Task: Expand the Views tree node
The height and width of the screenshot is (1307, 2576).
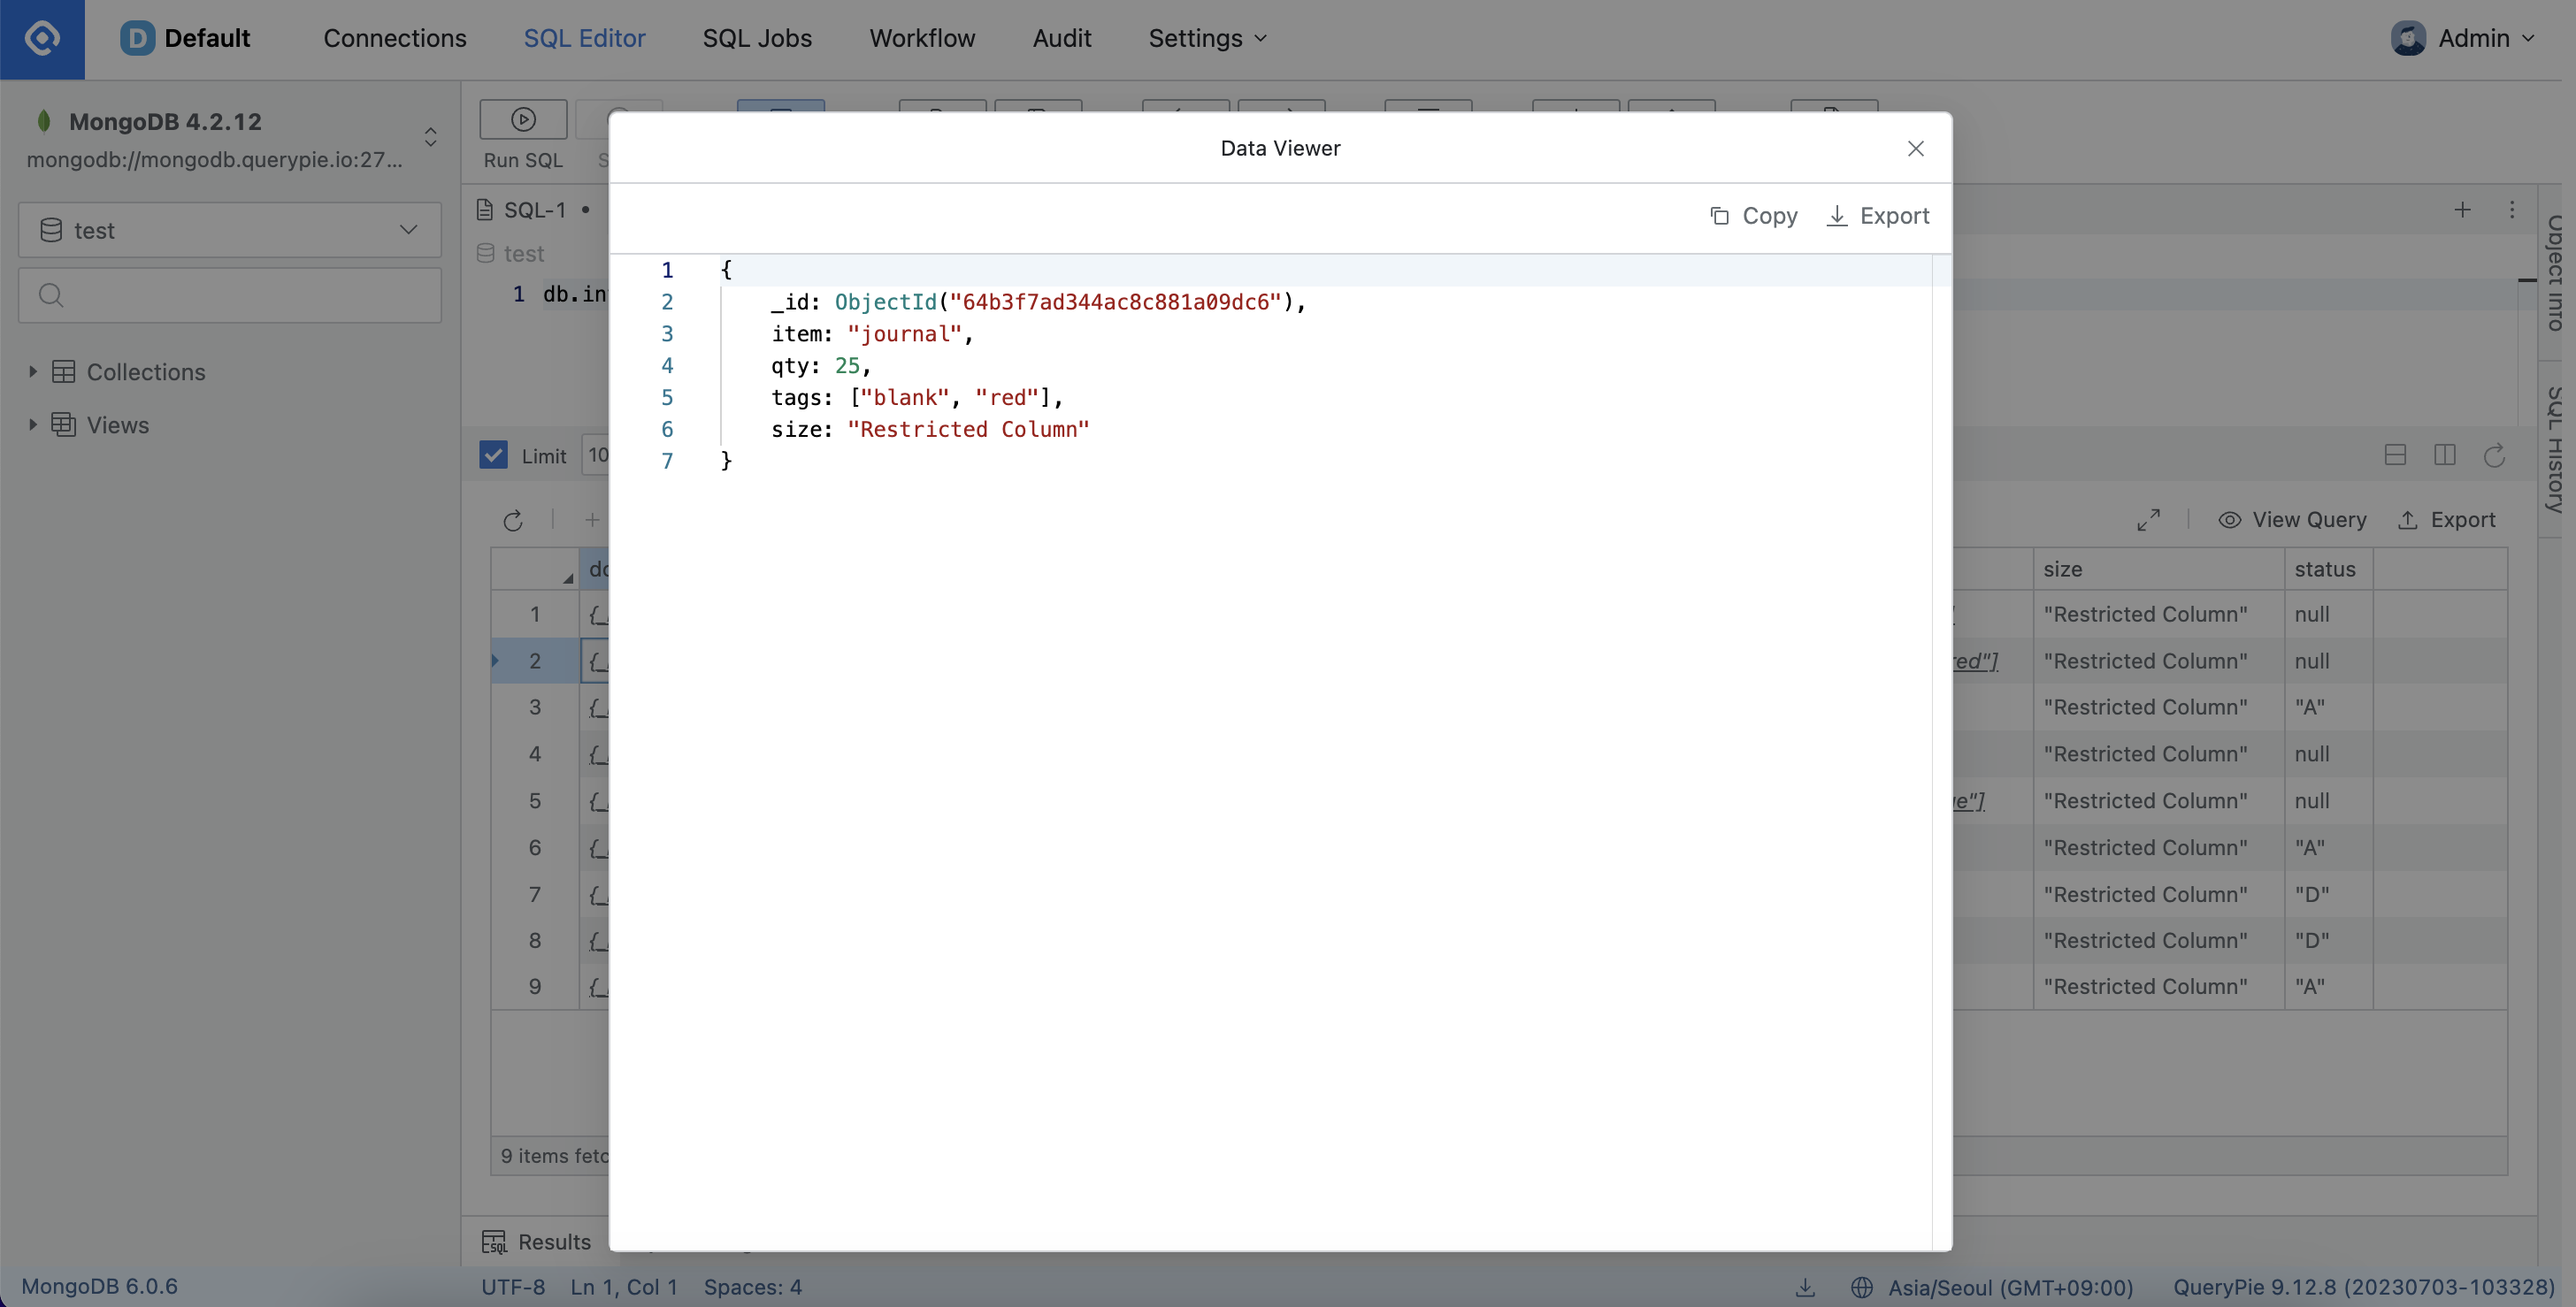Action: (x=32, y=425)
